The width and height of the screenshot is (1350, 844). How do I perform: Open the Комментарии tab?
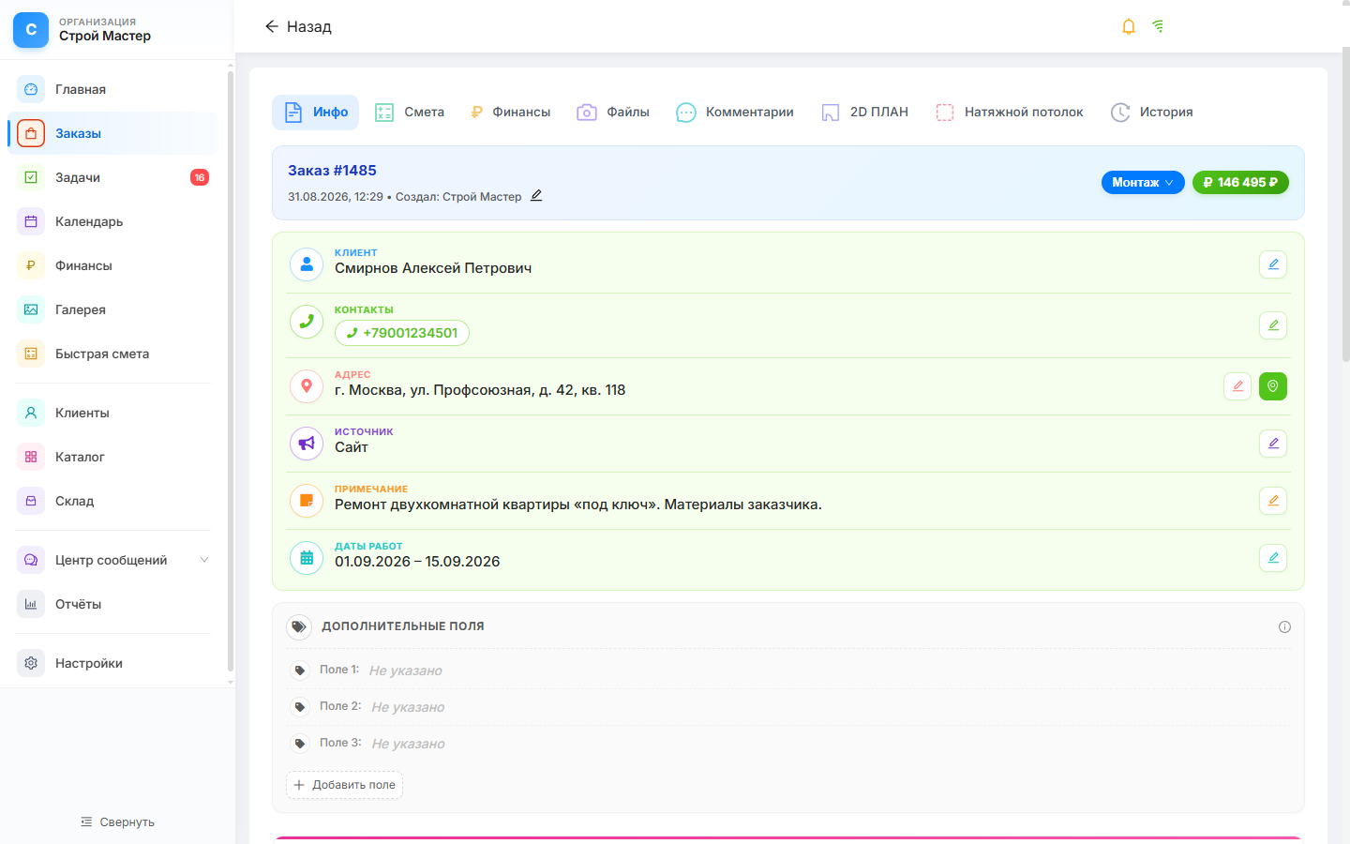[x=735, y=113]
